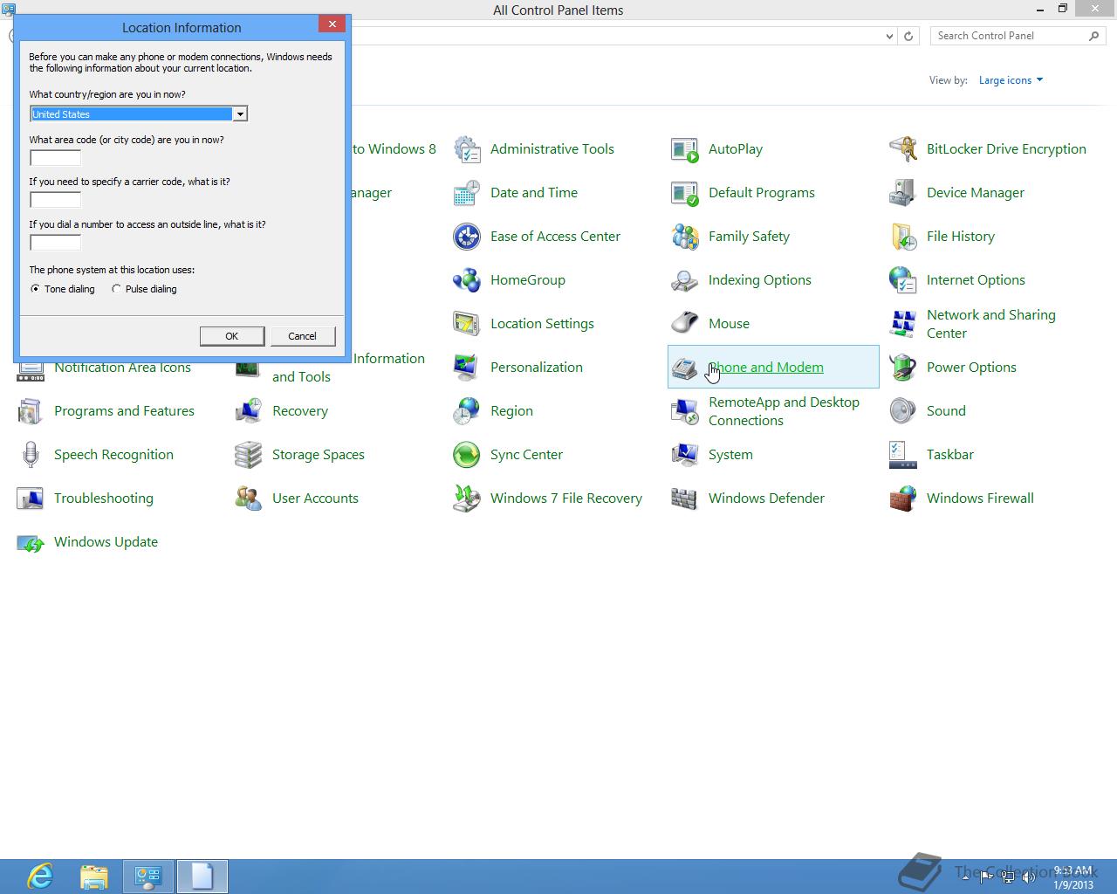Open the Phone and Modem icon
The height and width of the screenshot is (894, 1117).
685,368
